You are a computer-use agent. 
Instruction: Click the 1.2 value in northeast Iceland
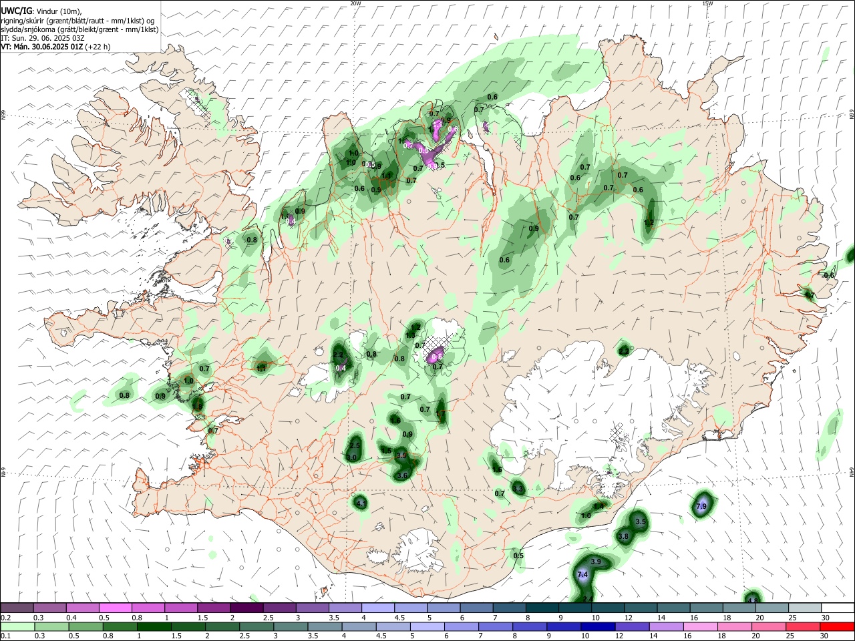649,223
